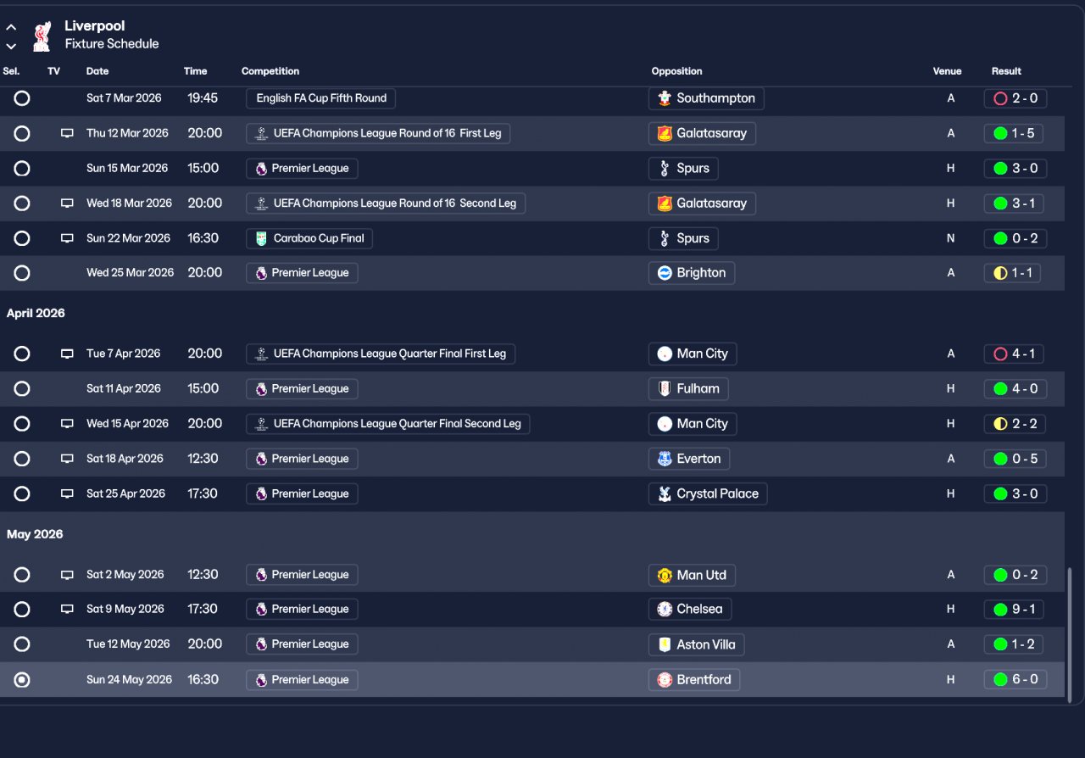This screenshot has width=1085, height=758.
Task: Open the 1 - 5 result against Galatasaray
Action: coord(1014,133)
